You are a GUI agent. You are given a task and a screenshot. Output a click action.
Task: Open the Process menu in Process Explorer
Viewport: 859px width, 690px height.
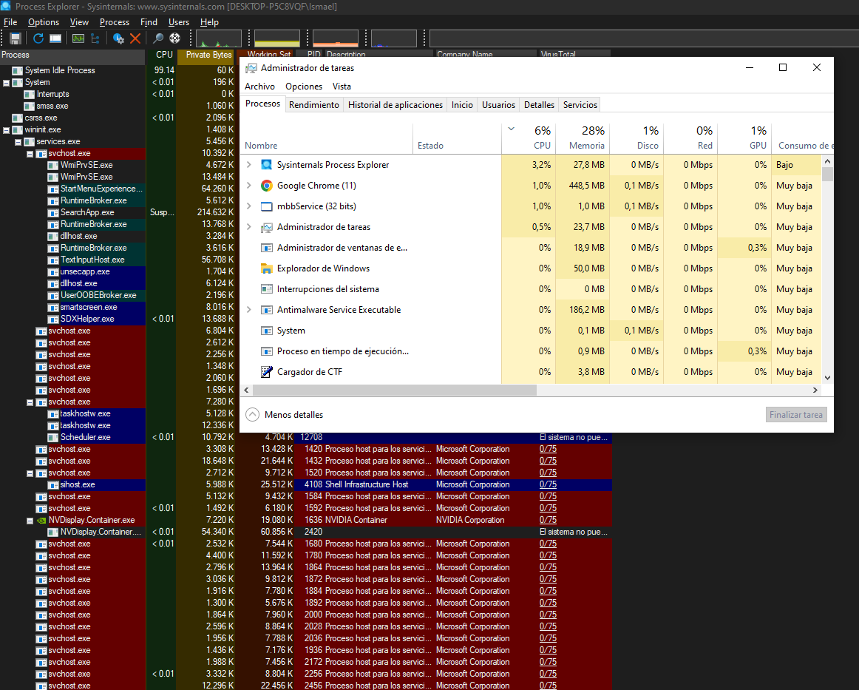point(114,22)
